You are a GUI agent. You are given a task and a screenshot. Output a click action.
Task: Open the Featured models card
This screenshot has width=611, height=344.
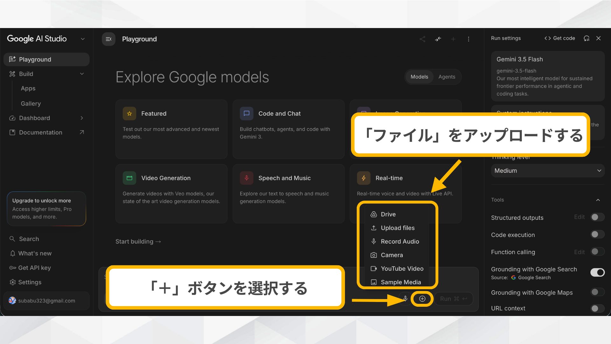tap(172, 129)
